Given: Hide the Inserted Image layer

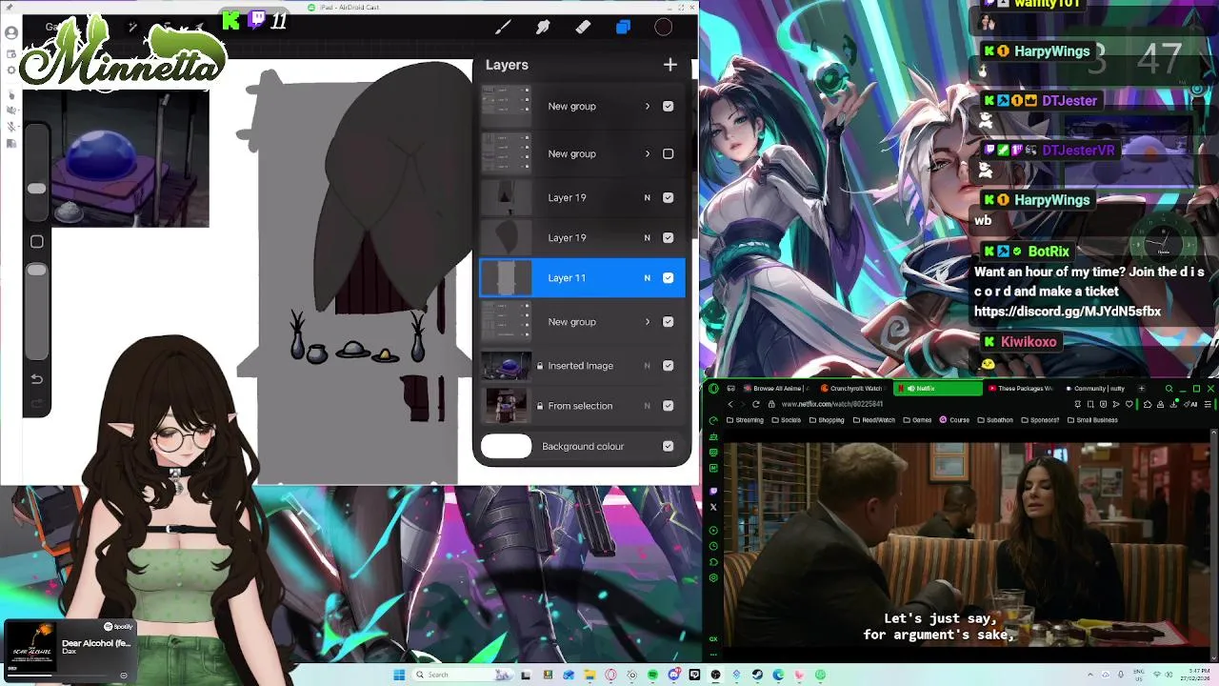Looking at the screenshot, I should point(668,365).
